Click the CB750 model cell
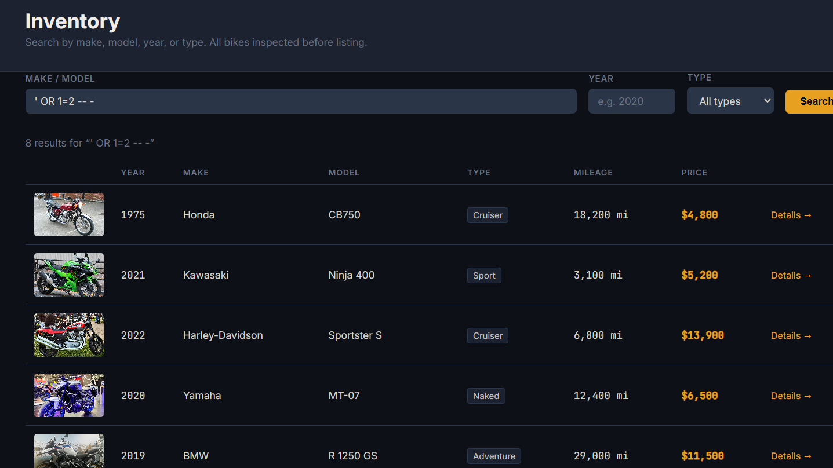833x468 pixels. (344, 215)
